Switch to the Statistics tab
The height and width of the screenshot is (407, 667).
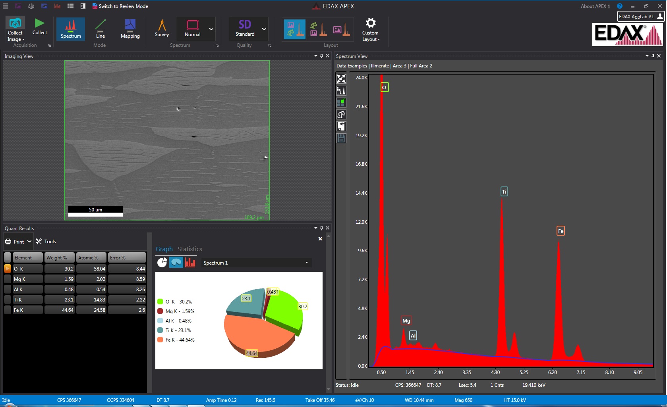point(189,249)
